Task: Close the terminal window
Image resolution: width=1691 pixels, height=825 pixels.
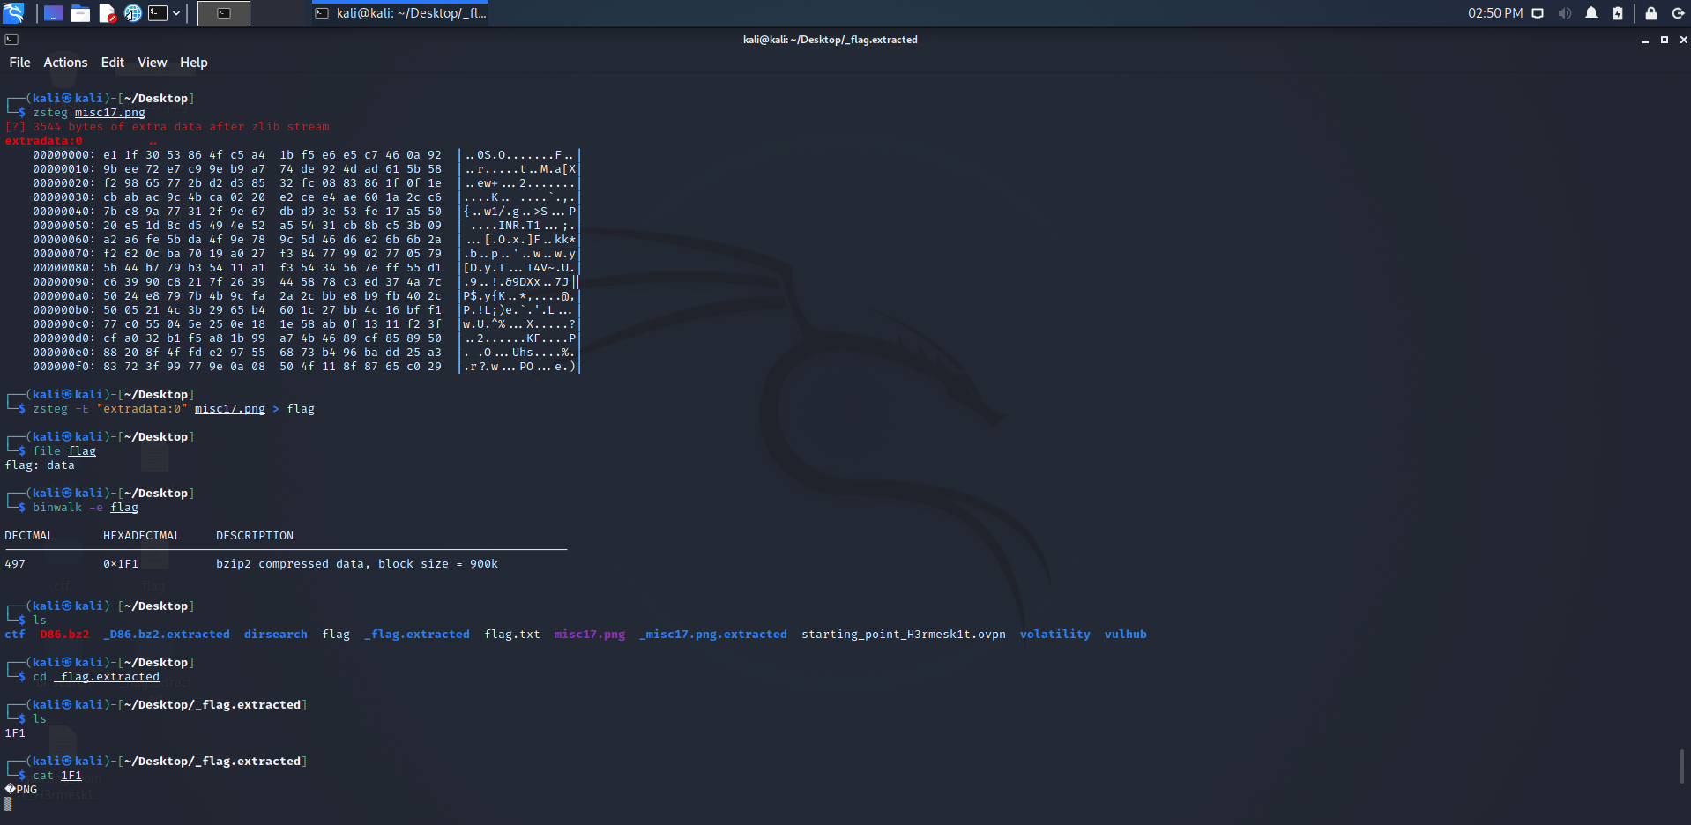Action: tap(1684, 40)
